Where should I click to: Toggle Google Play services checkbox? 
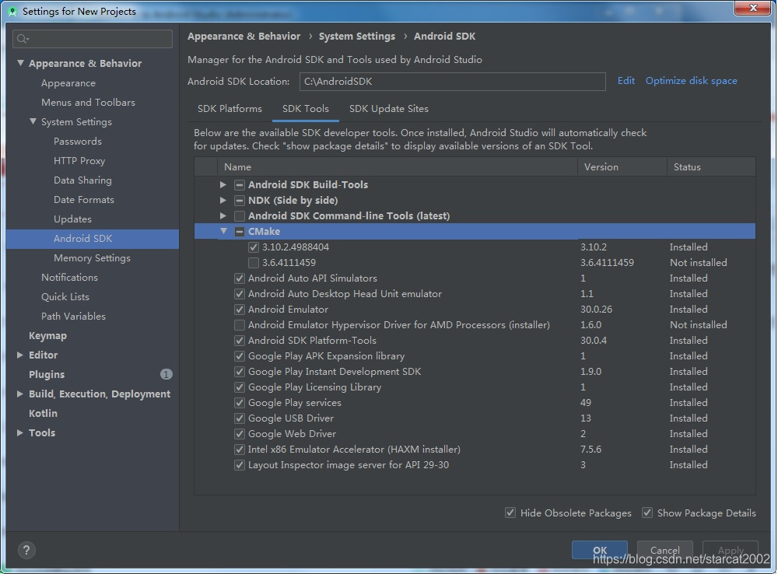240,403
